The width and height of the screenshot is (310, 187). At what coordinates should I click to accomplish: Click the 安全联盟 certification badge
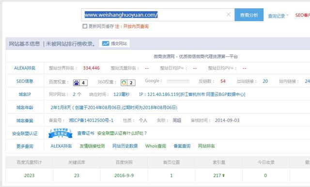(x=61, y=133)
